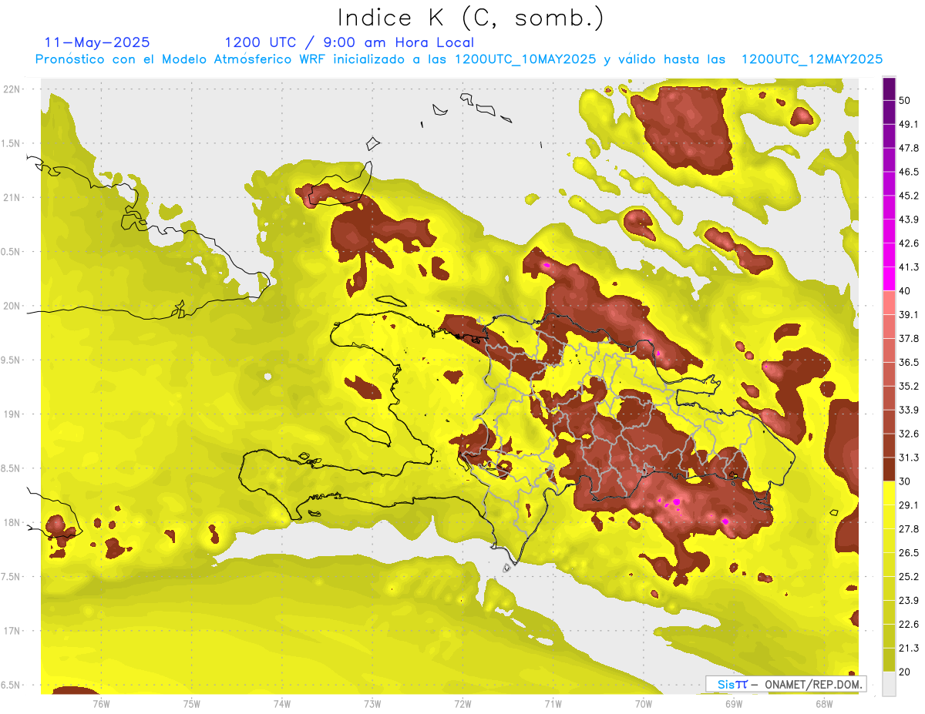
Task: Click color scale value 50
Action: tap(905, 100)
